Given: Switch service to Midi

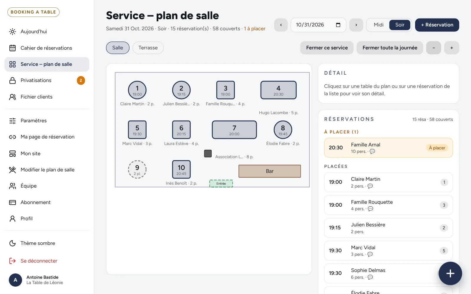Looking at the screenshot, I should point(379,25).
